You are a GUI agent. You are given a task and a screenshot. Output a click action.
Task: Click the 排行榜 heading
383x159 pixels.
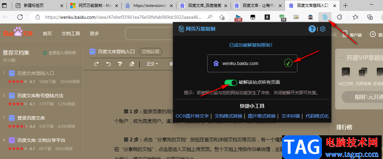point(344,127)
